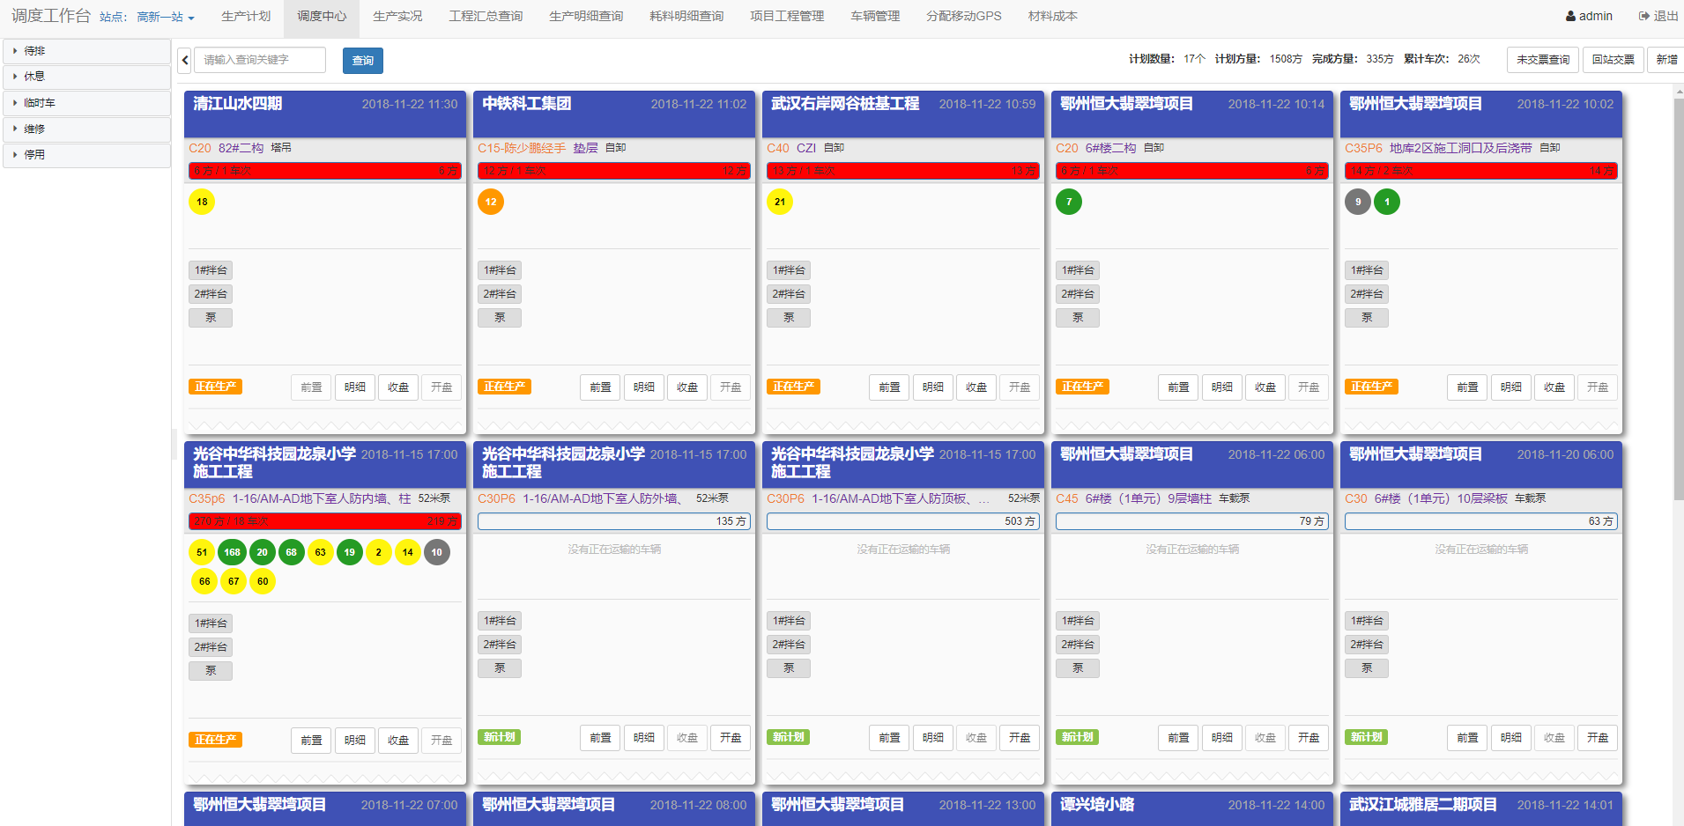Viewport: 1684px width, 826px height.
Task: Select yellow vehicle badge 2
Action: 379,552
